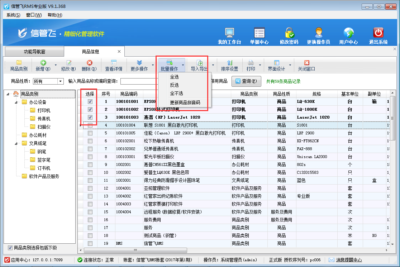Toggle 商品类别选择包括下级 checkbox
Viewport: 400px width, 267px height.
tap(10, 248)
